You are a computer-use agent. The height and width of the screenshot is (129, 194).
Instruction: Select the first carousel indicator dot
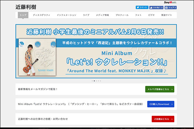92,81
